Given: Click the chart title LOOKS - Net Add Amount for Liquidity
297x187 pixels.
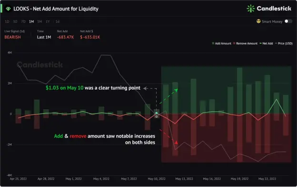Looking at the screenshot, I should tap(56, 9).
